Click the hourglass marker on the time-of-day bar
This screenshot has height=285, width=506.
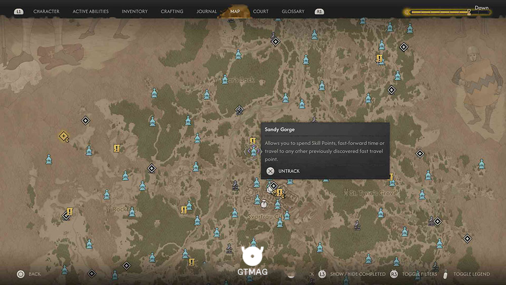[x=469, y=12]
